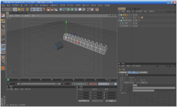Open the Animation menu in main menu bar

click(x=44, y=5)
